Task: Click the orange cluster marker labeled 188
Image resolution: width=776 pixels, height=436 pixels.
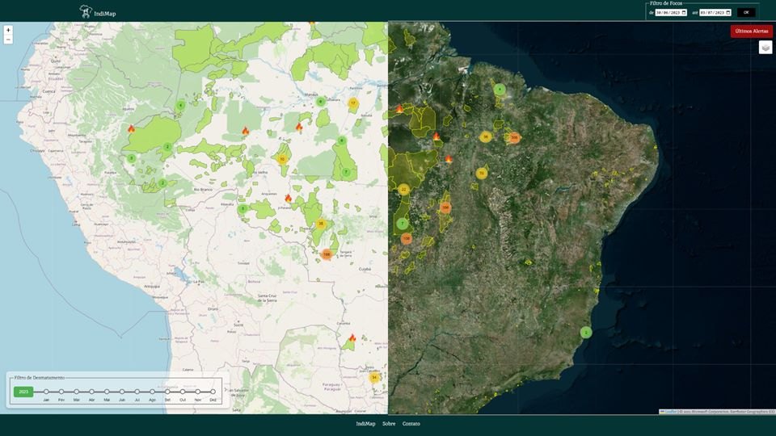Action: coord(327,254)
